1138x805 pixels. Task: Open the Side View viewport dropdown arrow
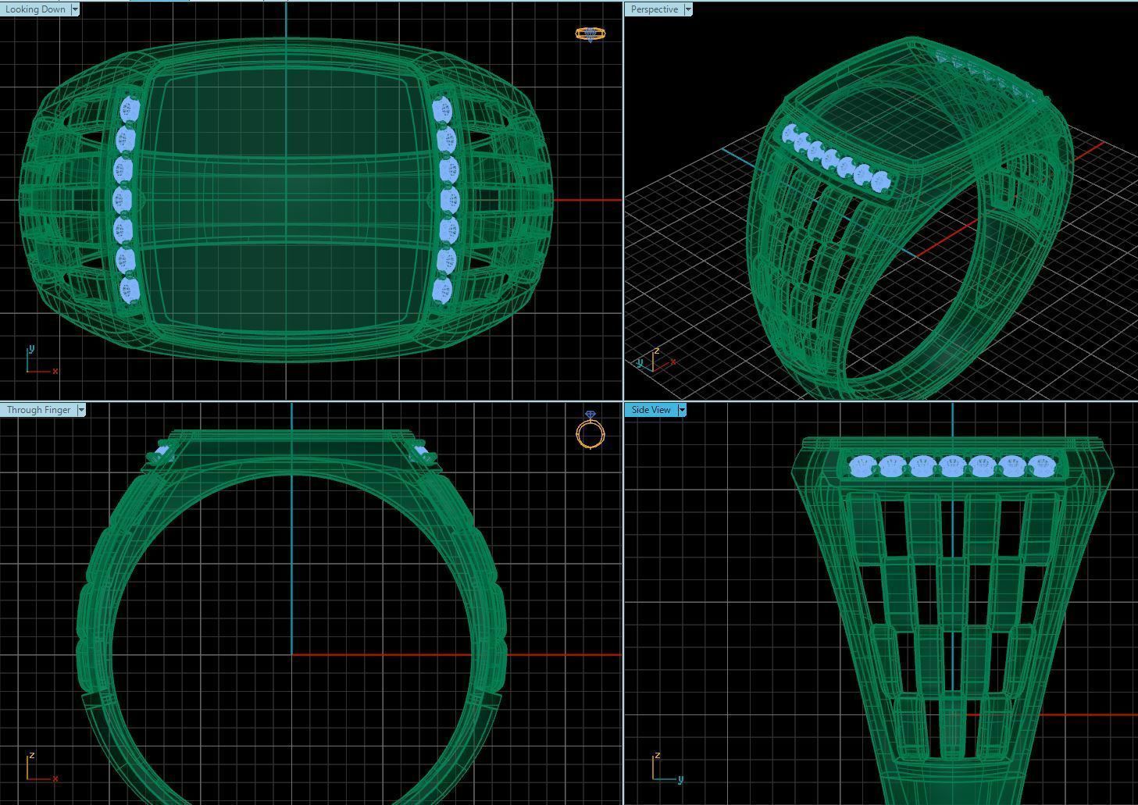[682, 410]
